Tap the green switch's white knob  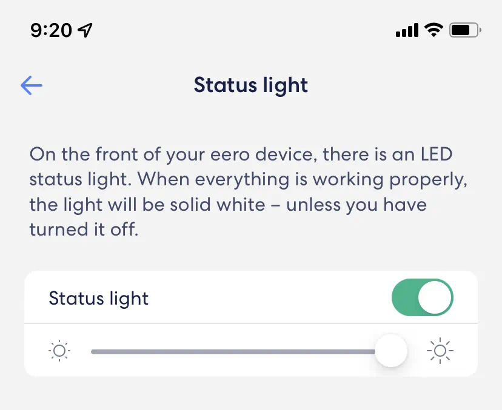[435, 297]
